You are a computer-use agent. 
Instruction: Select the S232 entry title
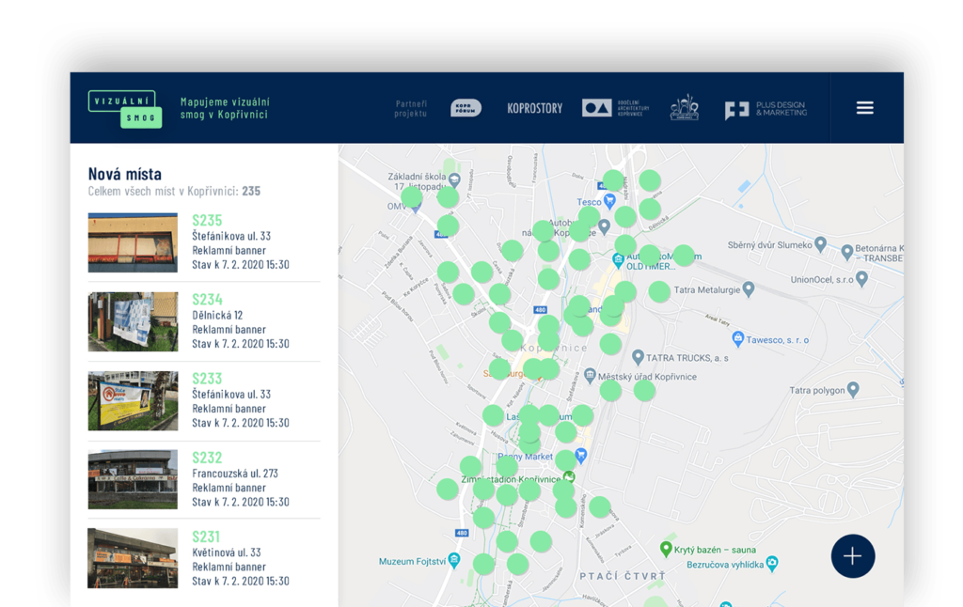[207, 458]
